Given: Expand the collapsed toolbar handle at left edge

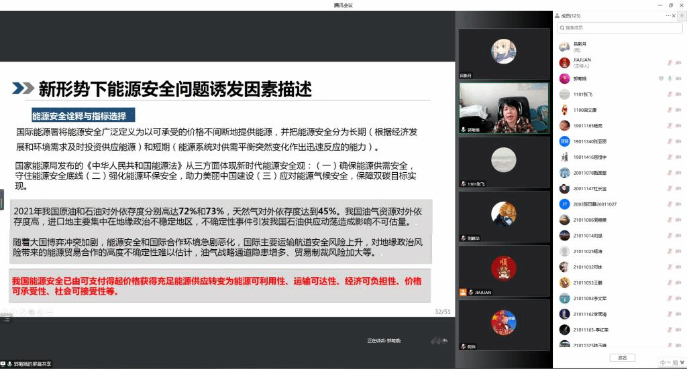Looking at the screenshot, I should click(2, 199).
